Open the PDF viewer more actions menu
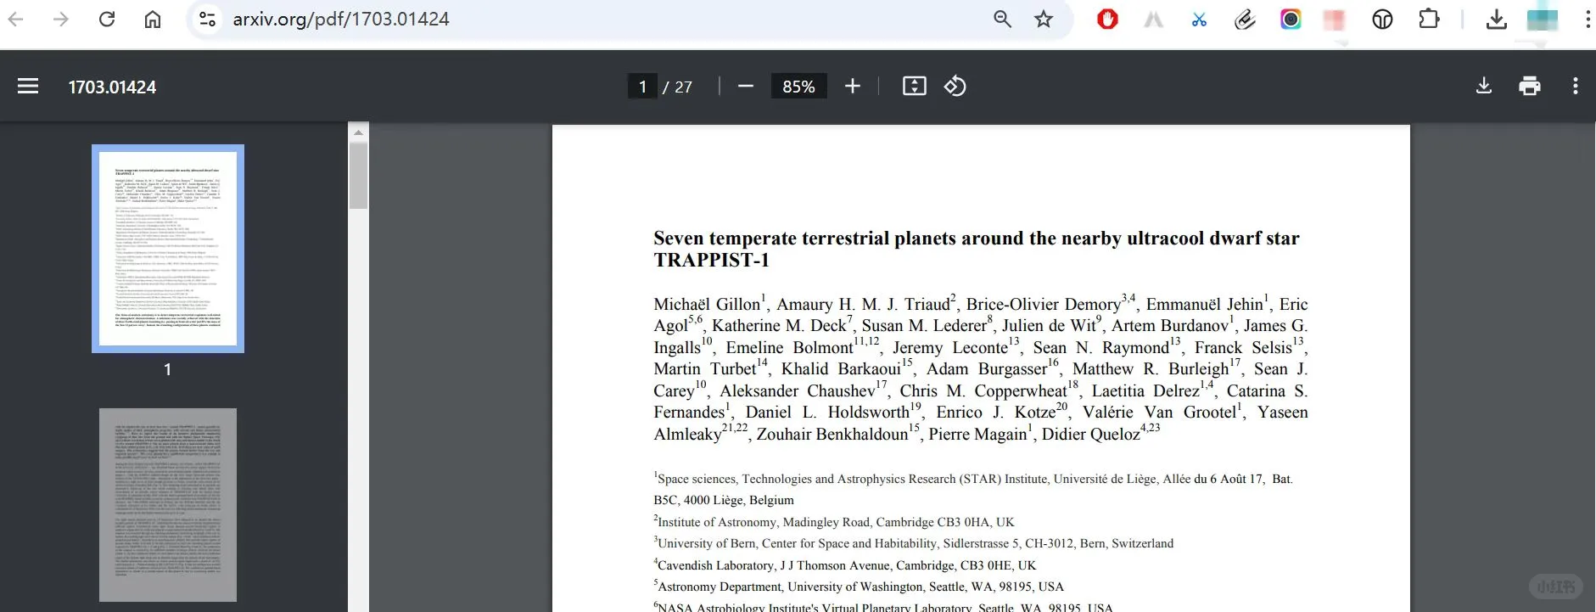The width and height of the screenshot is (1596, 612). click(x=1576, y=86)
